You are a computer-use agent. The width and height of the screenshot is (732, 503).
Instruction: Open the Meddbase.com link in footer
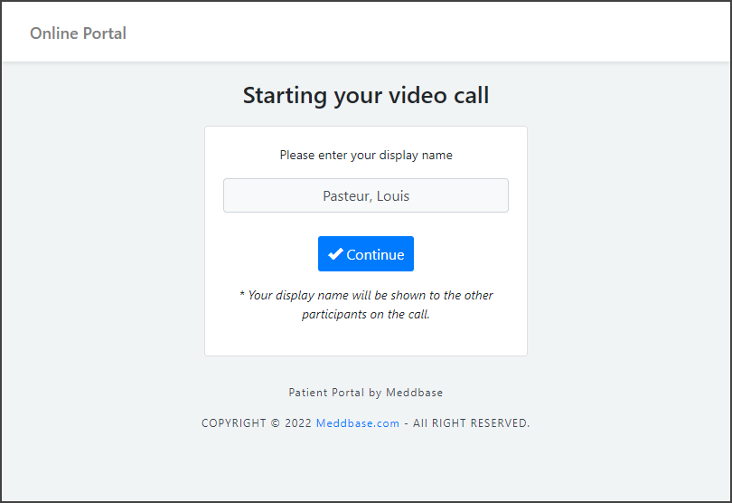(357, 422)
